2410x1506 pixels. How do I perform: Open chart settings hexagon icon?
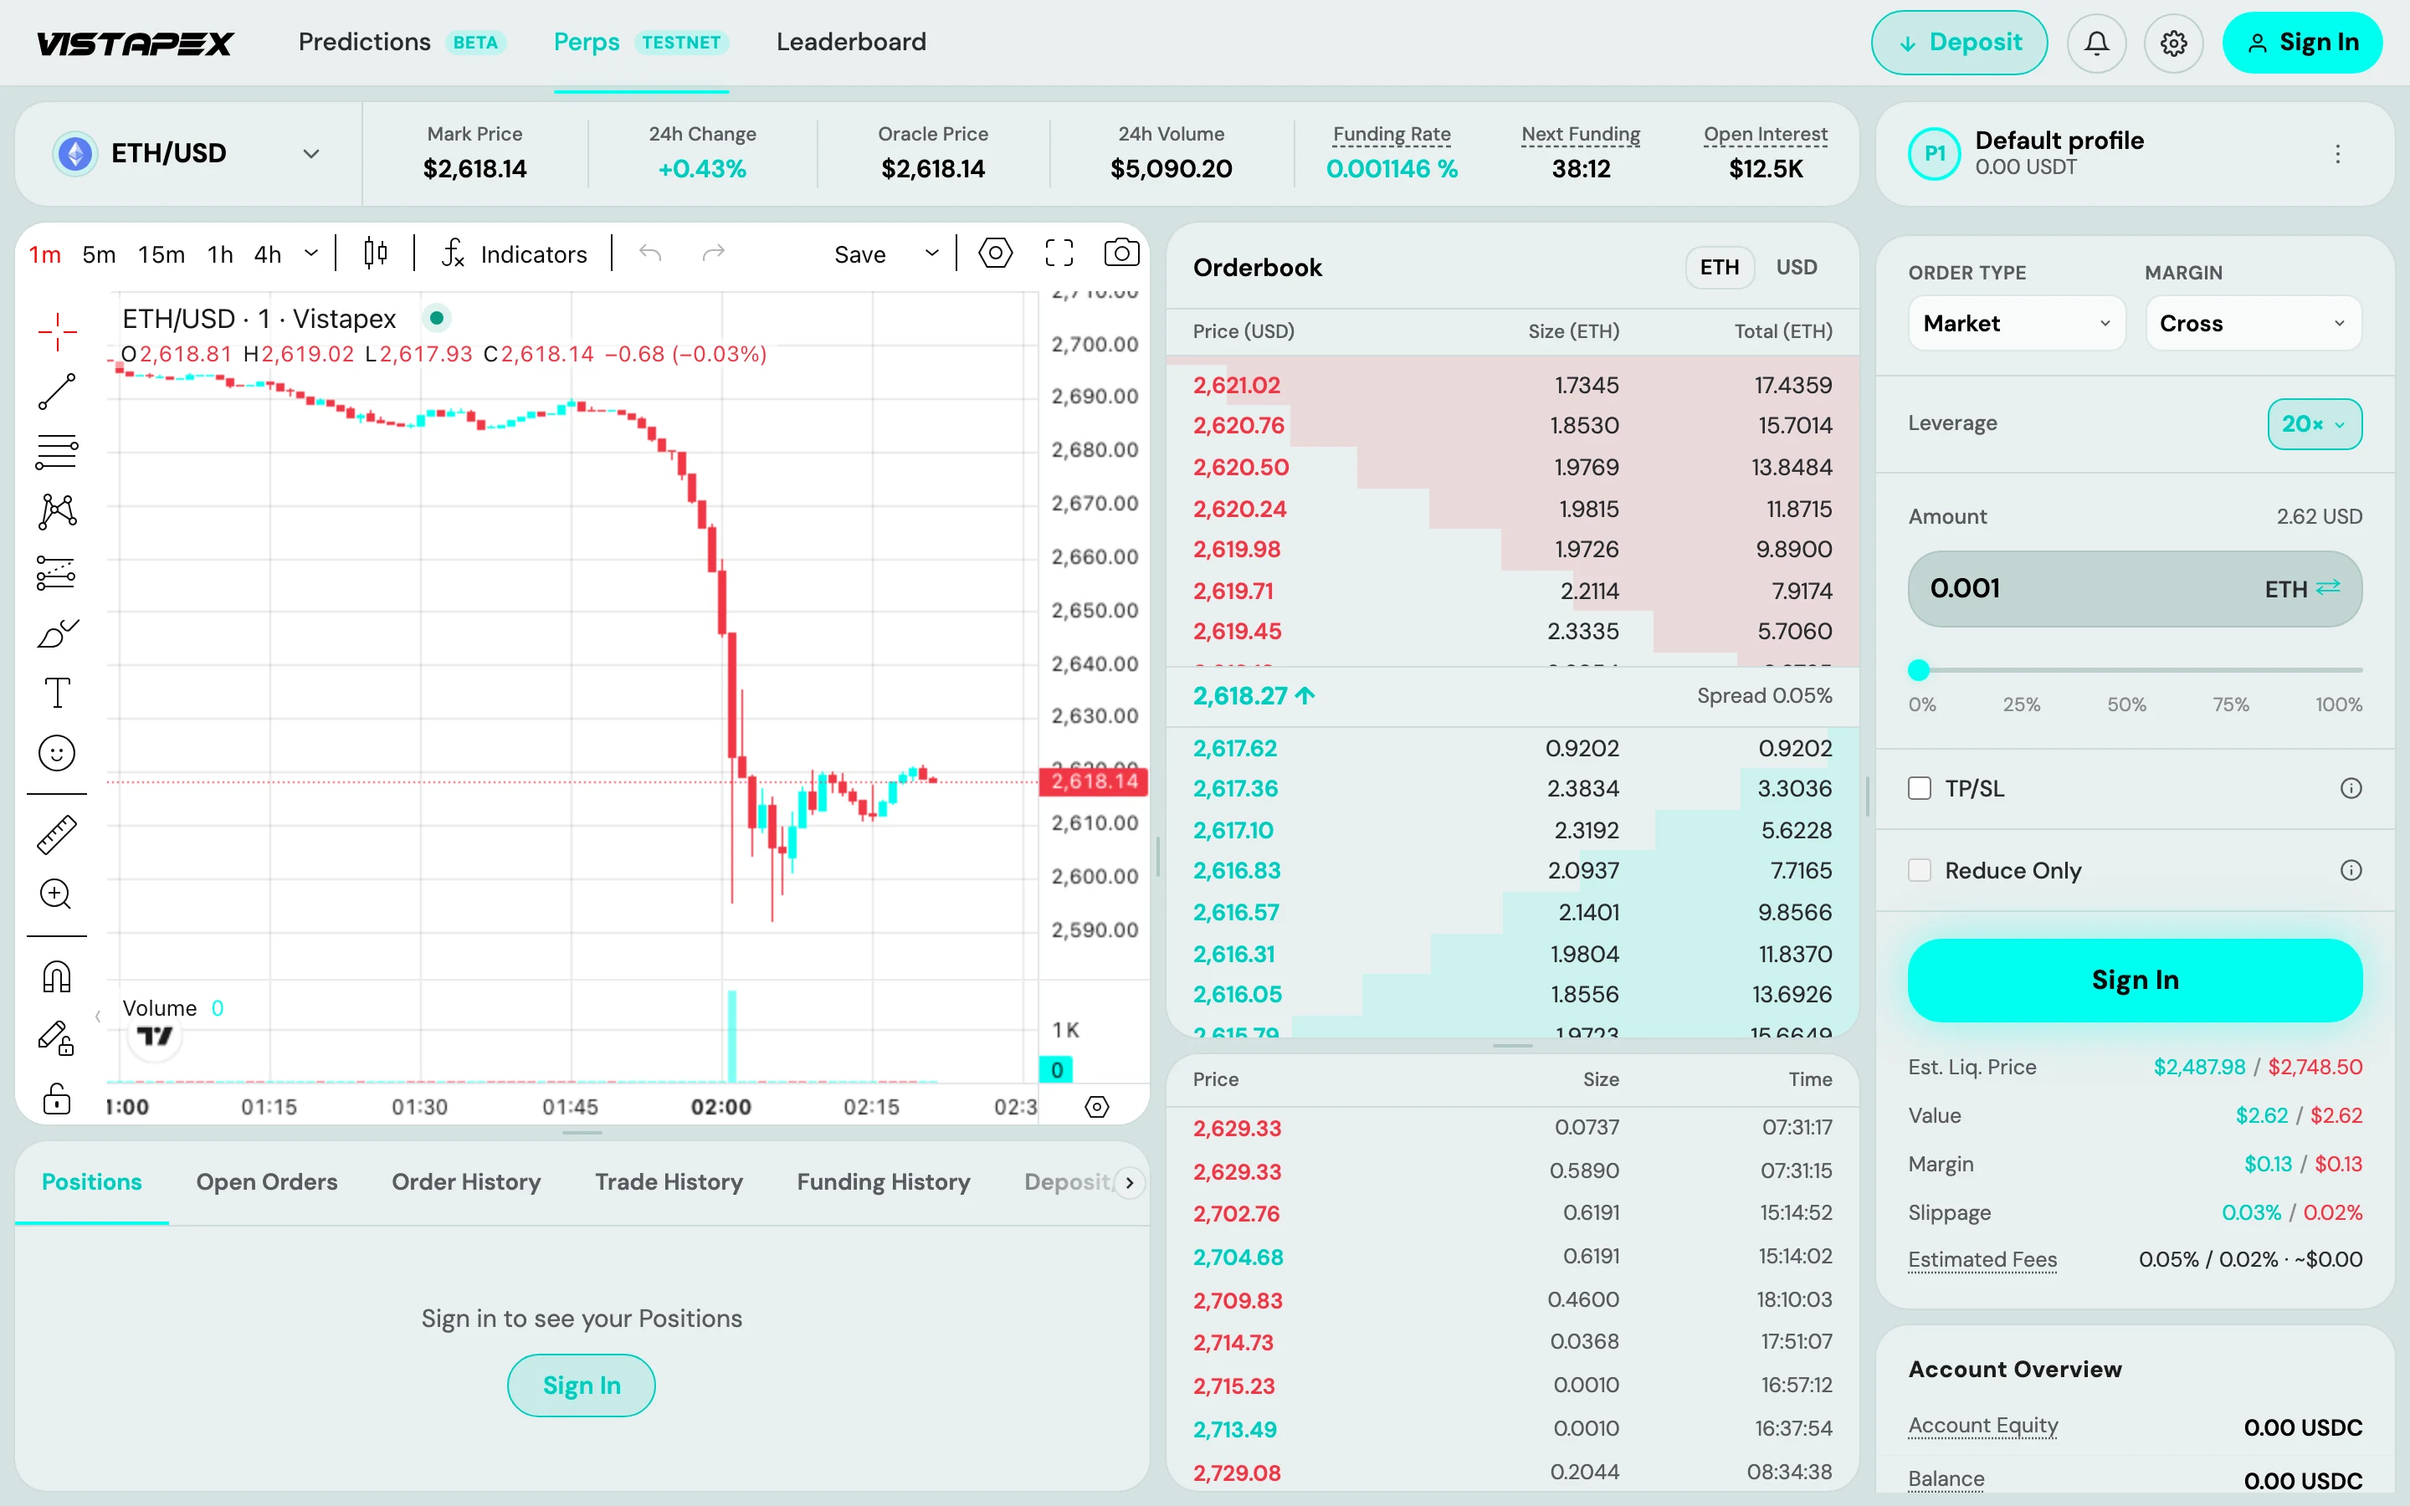[x=995, y=254]
